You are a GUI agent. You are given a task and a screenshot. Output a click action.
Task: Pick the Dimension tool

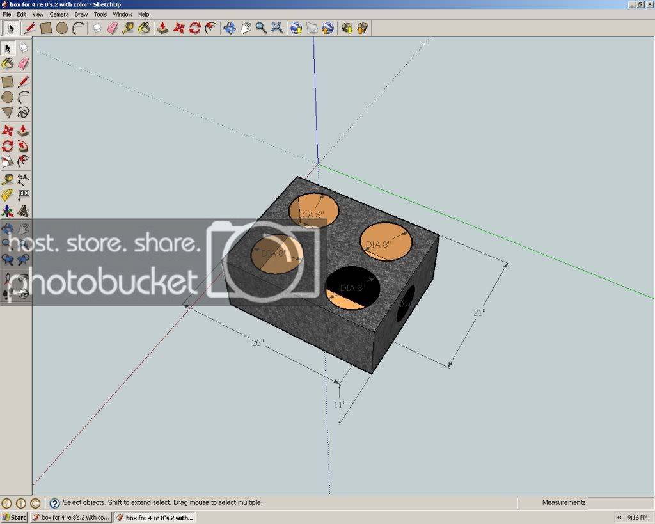[24, 180]
